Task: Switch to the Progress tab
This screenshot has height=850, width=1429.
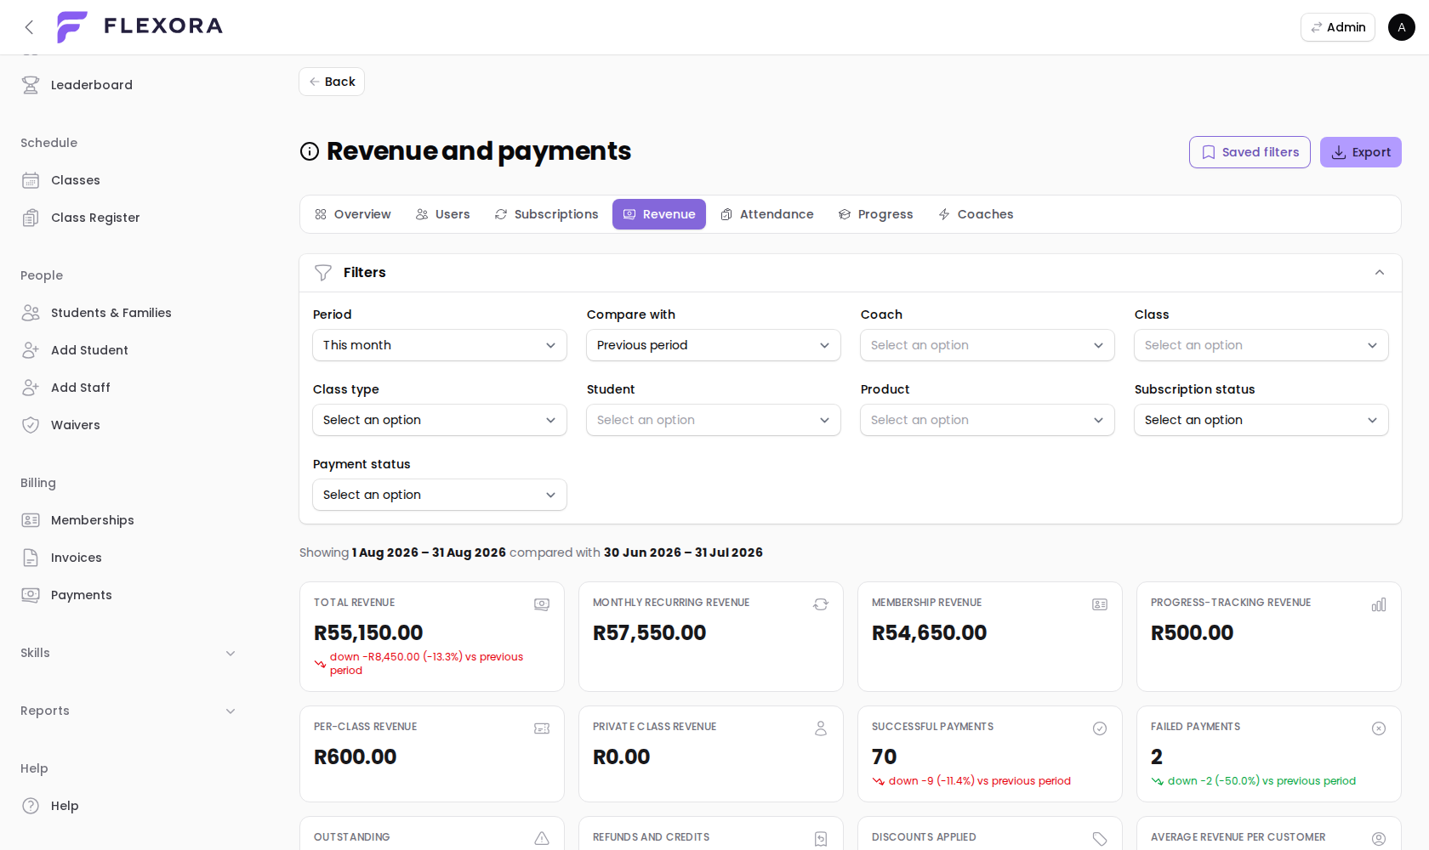Action: (x=876, y=214)
